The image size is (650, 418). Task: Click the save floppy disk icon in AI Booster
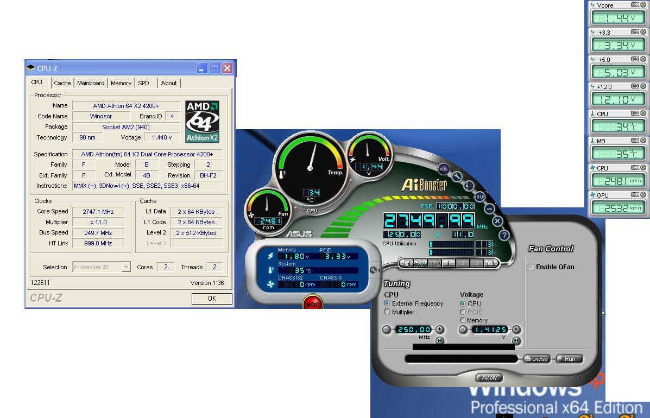(490, 263)
